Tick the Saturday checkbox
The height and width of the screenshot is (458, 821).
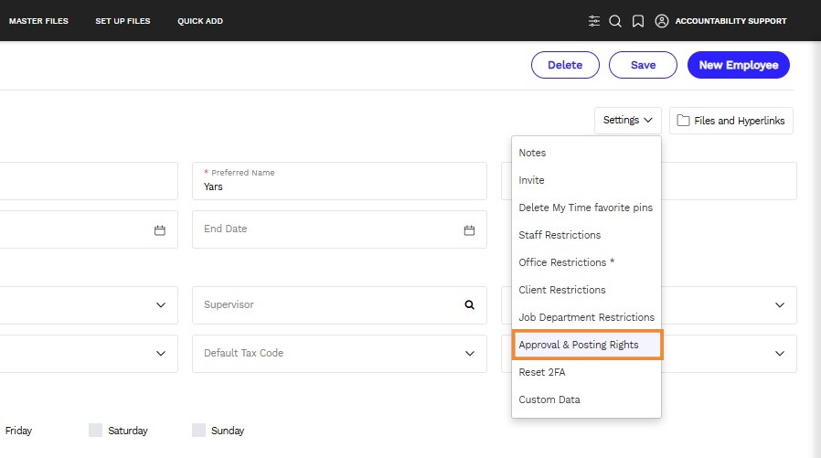click(95, 431)
